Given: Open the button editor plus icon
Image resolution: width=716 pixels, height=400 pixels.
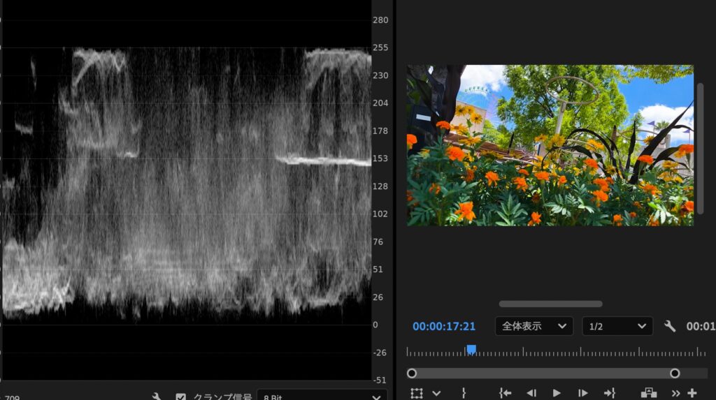Looking at the screenshot, I should pos(692,393).
